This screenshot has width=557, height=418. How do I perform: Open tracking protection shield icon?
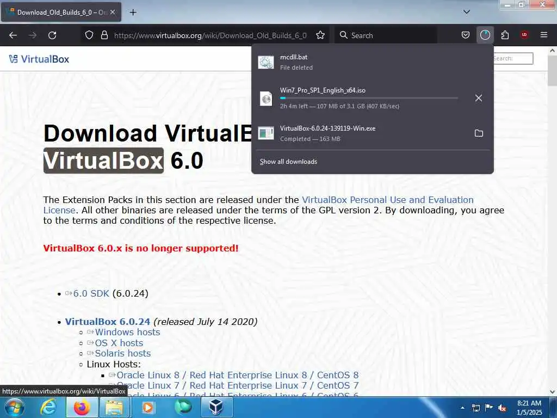pos(89,35)
